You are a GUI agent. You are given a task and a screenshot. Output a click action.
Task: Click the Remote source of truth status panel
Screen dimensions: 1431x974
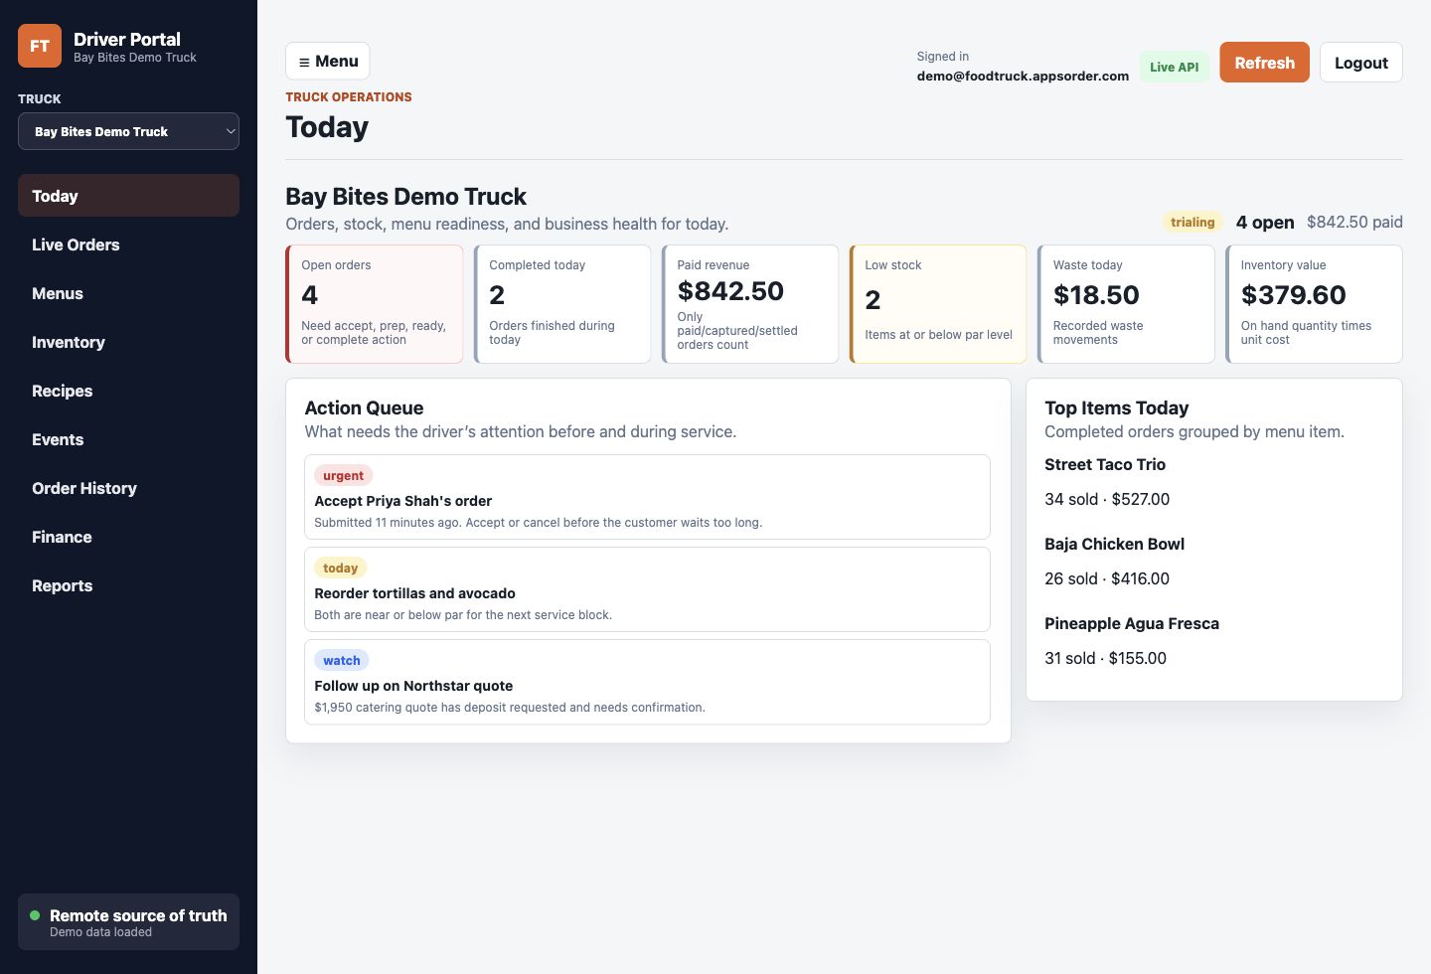pyautogui.click(x=128, y=921)
